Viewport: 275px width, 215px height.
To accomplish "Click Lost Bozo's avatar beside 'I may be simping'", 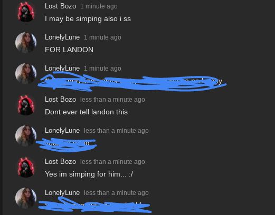I will click(26, 12).
